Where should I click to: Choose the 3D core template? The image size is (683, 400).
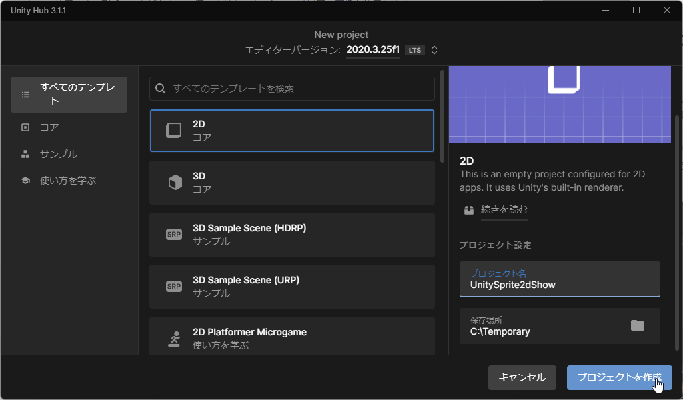(x=292, y=183)
